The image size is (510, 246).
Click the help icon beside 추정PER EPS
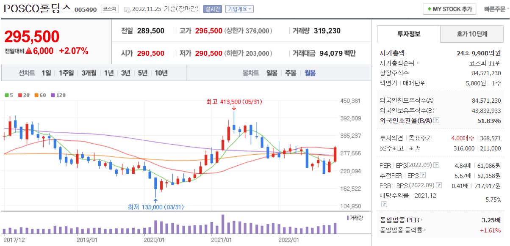coord(423,175)
